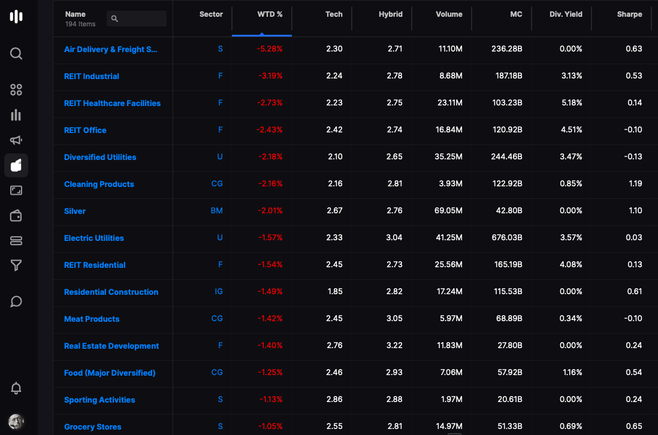Click the app logo icon in sidebar
This screenshot has width=658, height=435.
[16, 16]
